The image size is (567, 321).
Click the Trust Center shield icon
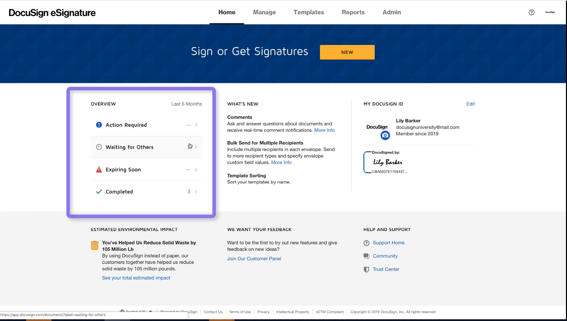click(366, 269)
